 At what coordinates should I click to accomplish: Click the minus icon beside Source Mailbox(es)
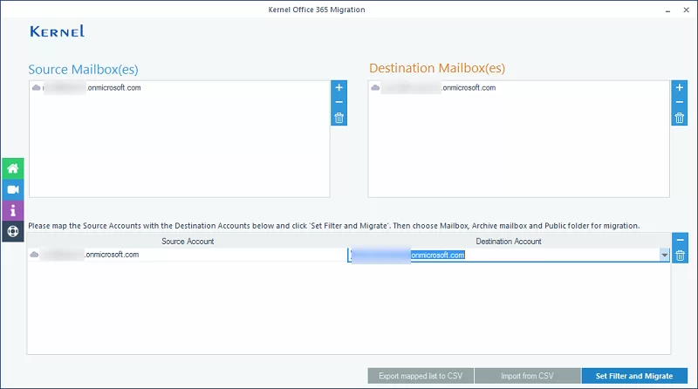click(x=339, y=102)
